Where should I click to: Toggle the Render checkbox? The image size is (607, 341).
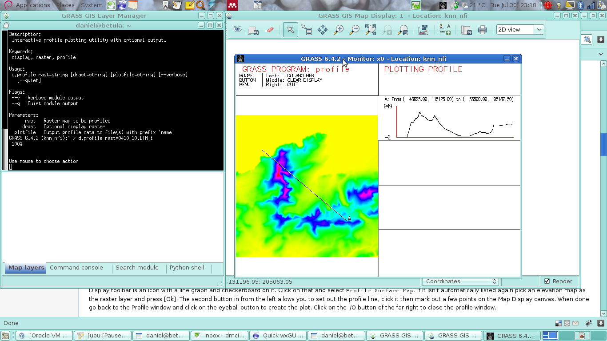[547, 281]
